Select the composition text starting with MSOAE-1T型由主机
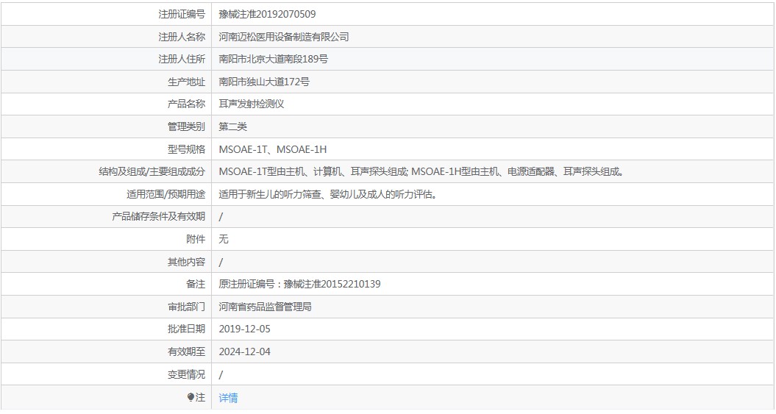This screenshot has width=776, height=414. 422,171
